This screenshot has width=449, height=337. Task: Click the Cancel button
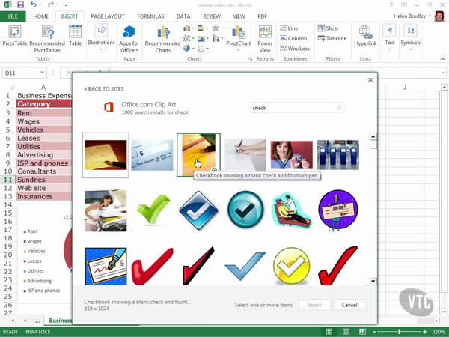(349, 305)
